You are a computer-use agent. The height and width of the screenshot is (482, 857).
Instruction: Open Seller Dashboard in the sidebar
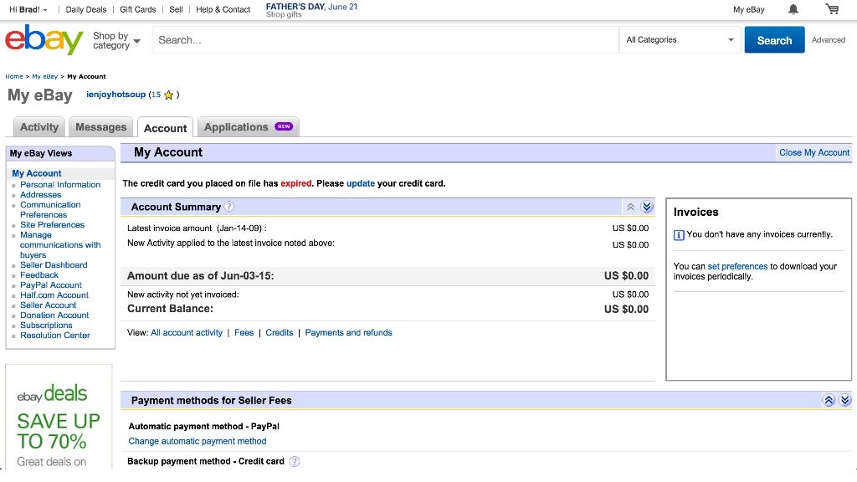54,265
